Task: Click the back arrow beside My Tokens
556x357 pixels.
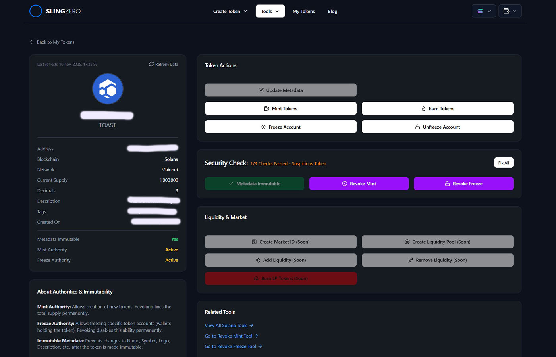Action: pyautogui.click(x=31, y=42)
